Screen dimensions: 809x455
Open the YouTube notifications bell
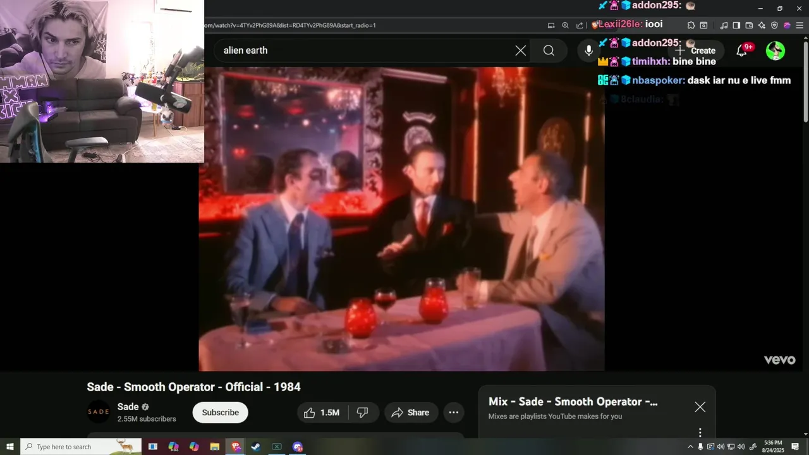742,51
